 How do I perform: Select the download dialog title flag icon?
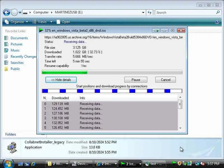pyautogui.click(x=41, y=30)
